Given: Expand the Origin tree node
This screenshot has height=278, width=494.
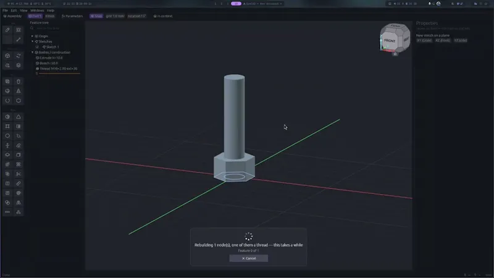Looking at the screenshot, I should (33, 36).
